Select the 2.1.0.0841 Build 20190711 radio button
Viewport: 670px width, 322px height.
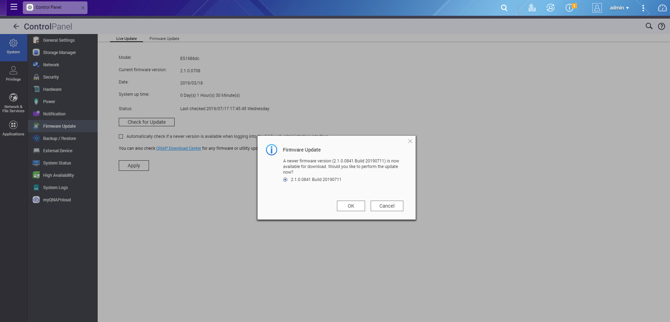point(285,180)
